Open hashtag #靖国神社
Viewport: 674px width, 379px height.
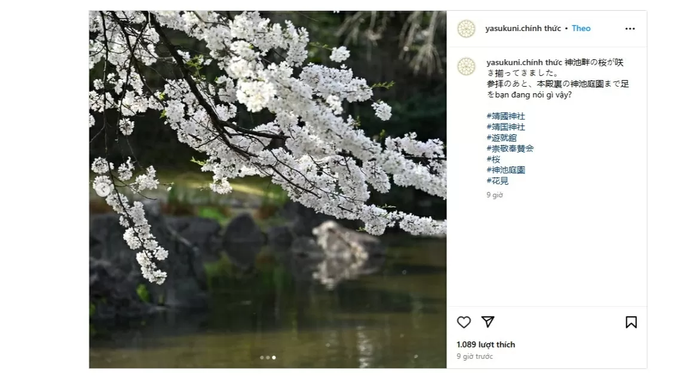click(505, 127)
